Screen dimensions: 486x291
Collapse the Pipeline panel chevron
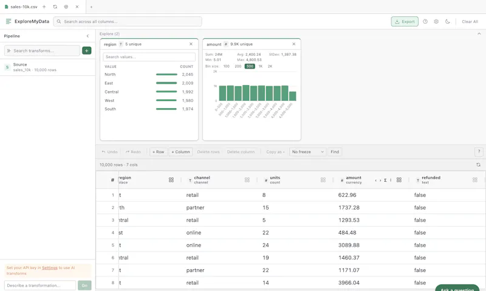pyautogui.click(x=87, y=36)
